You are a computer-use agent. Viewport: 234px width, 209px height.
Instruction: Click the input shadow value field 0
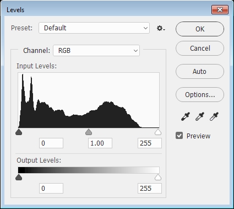tap(51, 143)
